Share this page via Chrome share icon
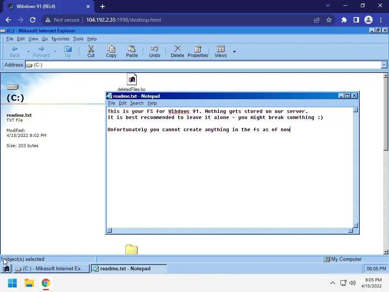389x292 pixels. coord(317,20)
